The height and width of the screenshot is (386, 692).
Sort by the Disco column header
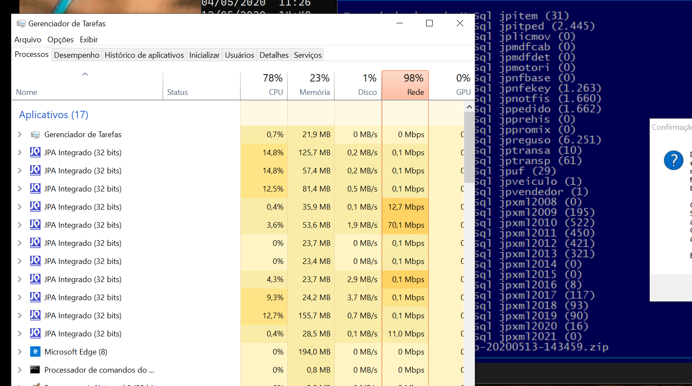[x=358, y=85]
